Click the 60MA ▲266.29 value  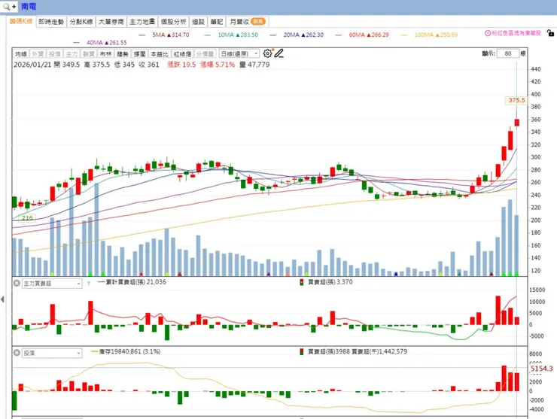tap(369, 35)
